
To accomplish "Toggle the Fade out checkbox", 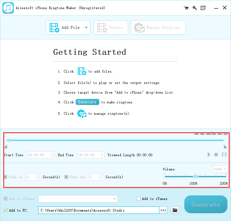I will (66, 177).
